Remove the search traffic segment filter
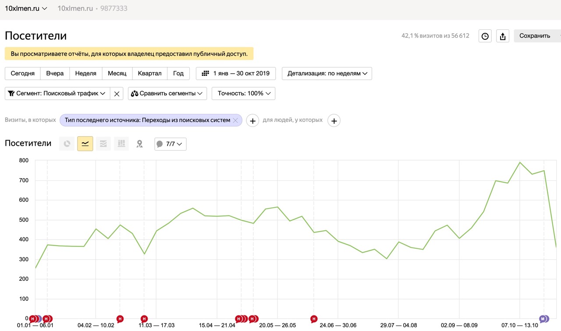 (117, 94)
